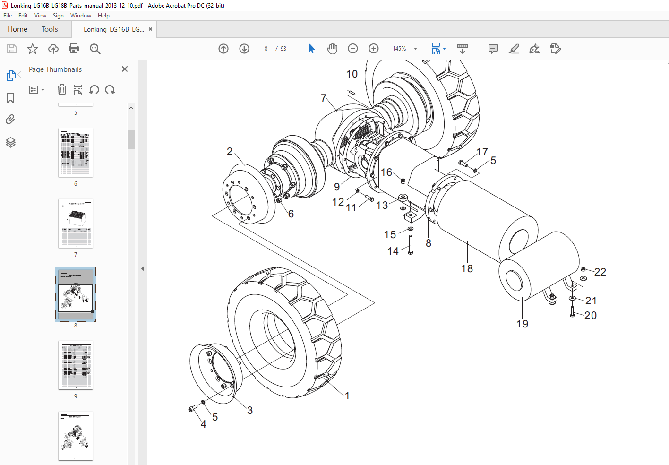The height and width of the screenshot is (465, 669).
Task: Click the Stamp/share review icon
Action: [x=556, y=49]
